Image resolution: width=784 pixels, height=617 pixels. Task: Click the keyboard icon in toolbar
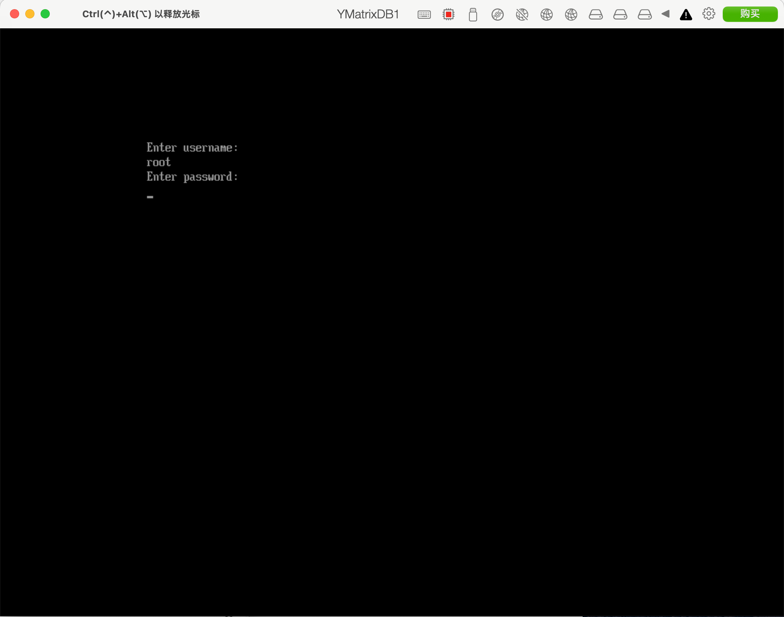pyautogui.click(x=424, y=15)
